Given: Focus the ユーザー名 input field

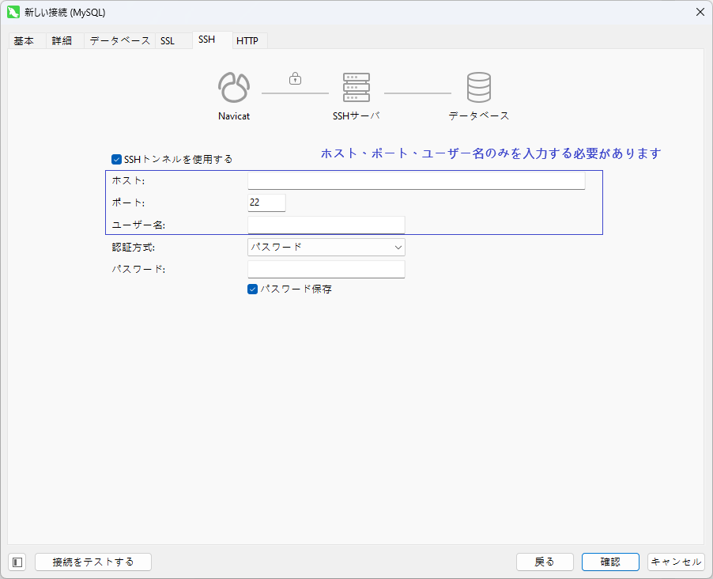Looking at the screenshot, I should [326, 225].
